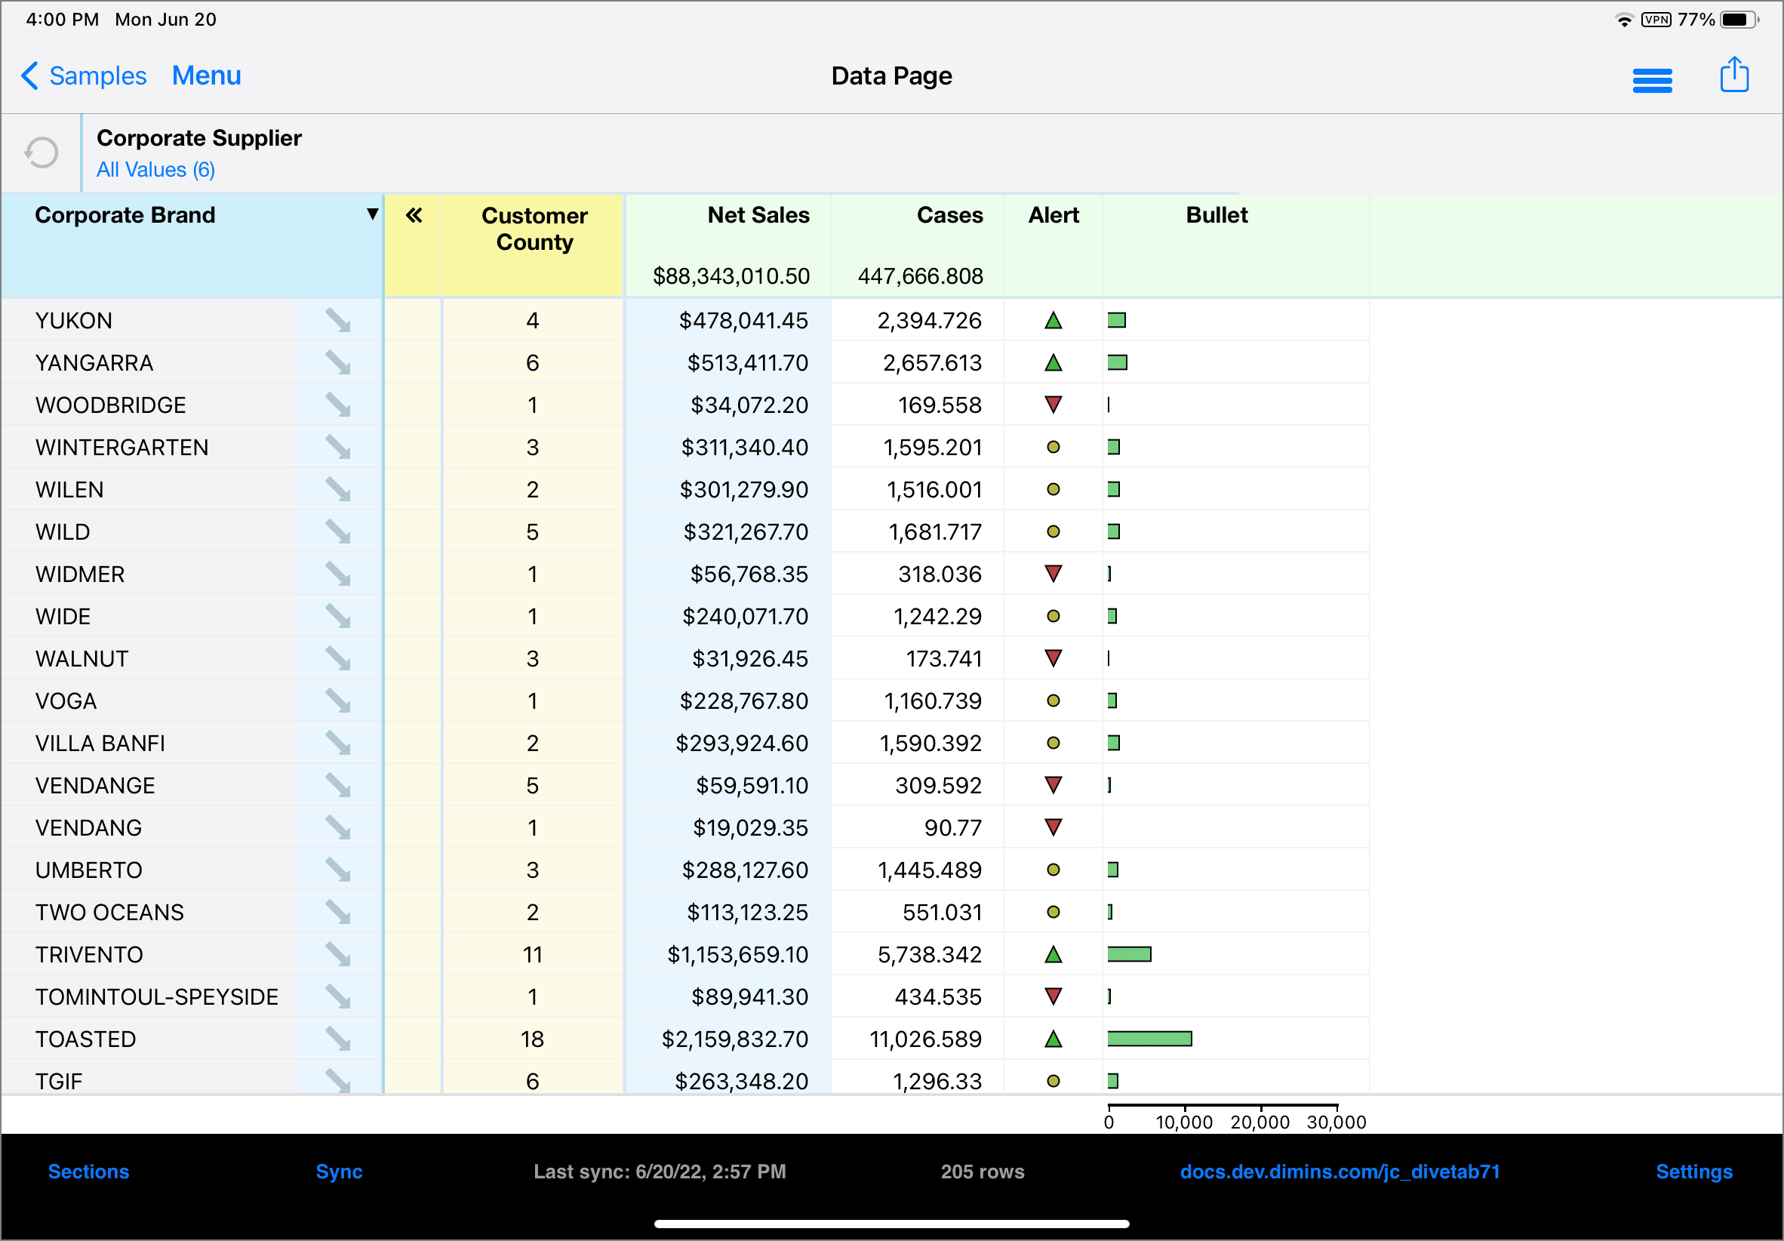The image size is (1784, 1241).
Task: Open the All Values (6) filter
Action: click(x=155, y=169)
